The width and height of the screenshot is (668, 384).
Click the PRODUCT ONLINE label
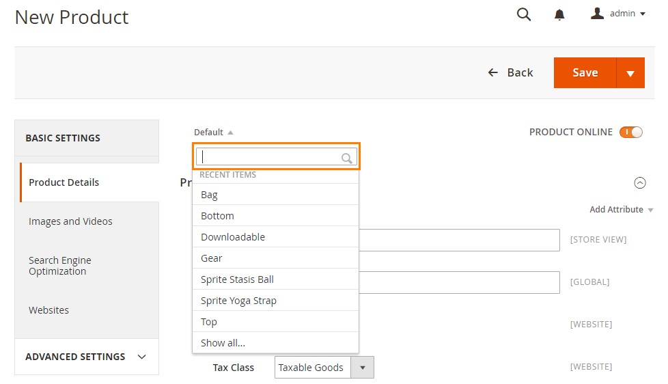coord(571,132)
